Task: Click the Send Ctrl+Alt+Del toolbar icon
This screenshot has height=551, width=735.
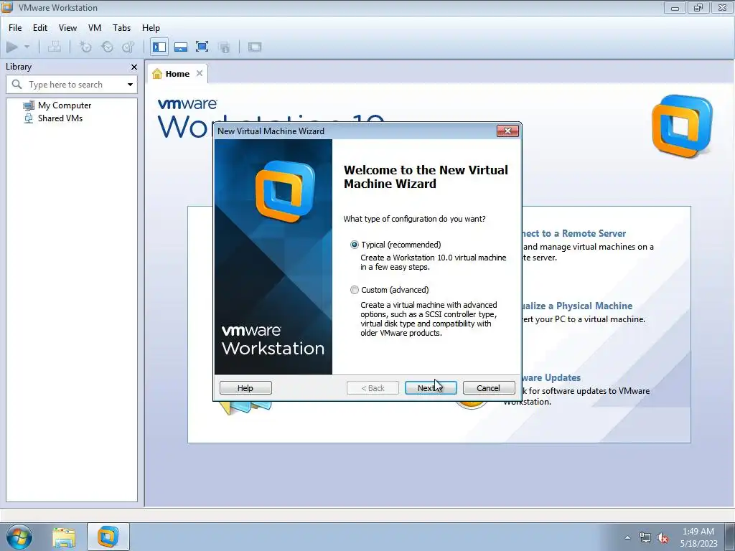Action: coord(55,47)
